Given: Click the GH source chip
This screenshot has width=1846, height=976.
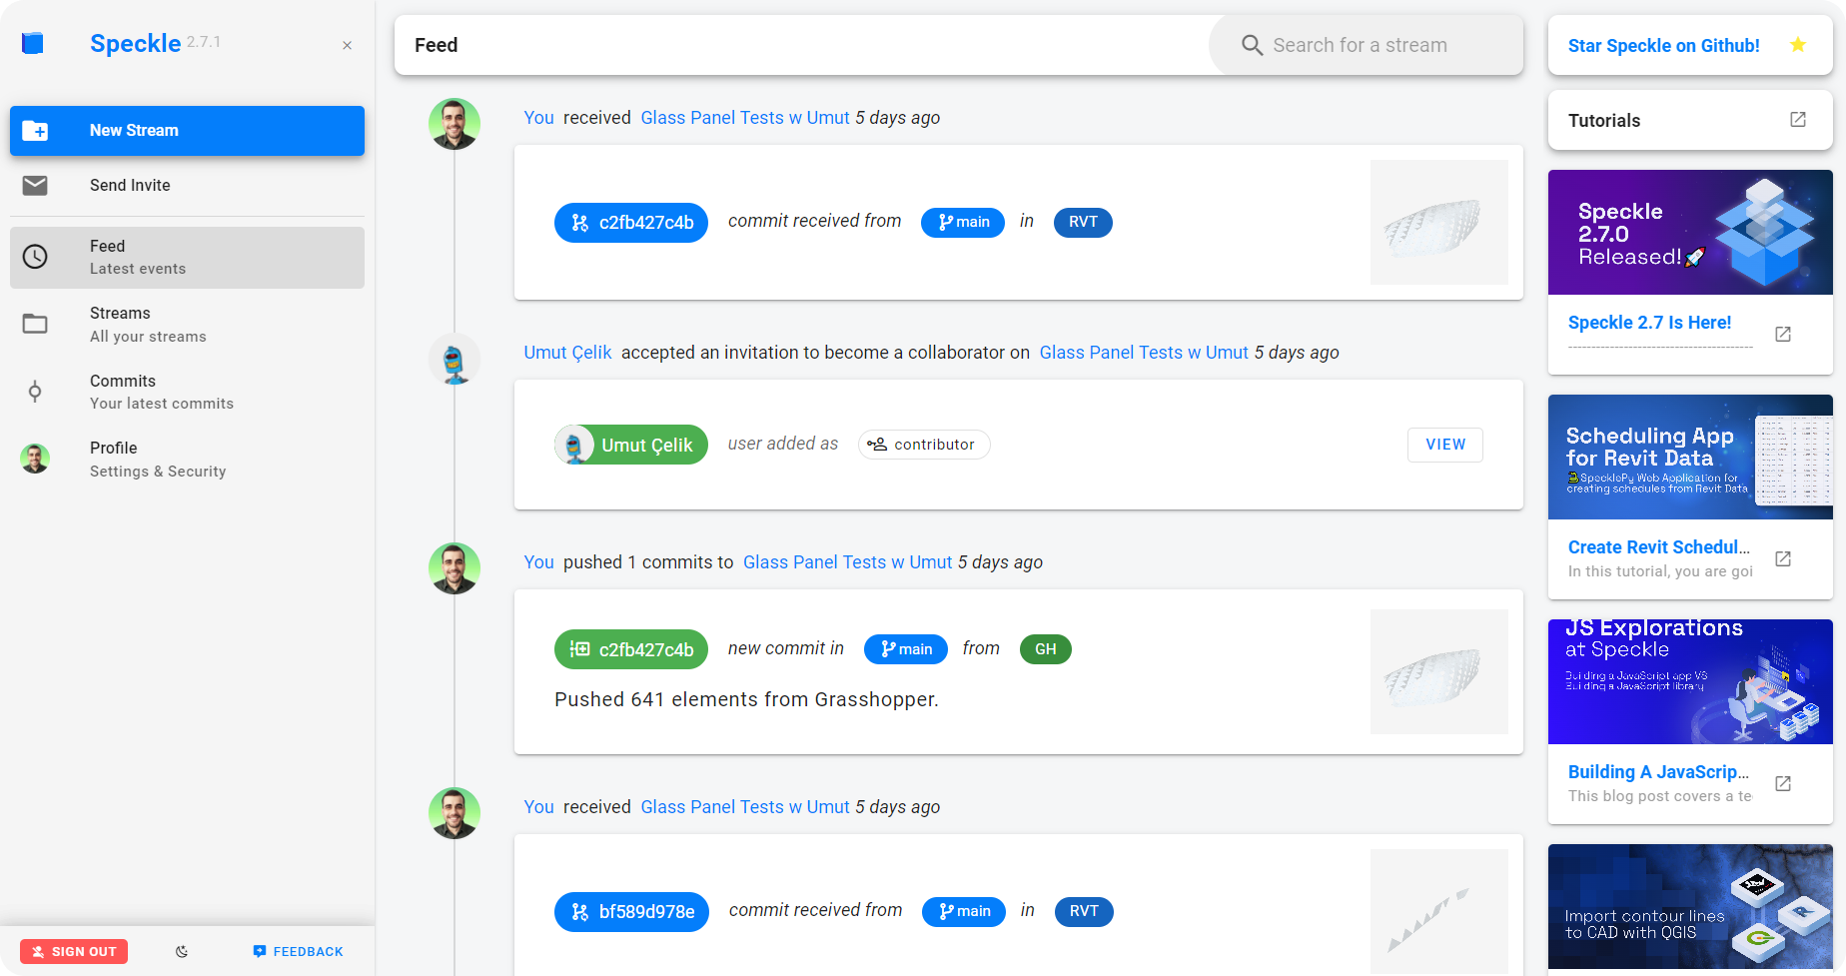Looking at the screenshot, I should [x=1046, y=649].
